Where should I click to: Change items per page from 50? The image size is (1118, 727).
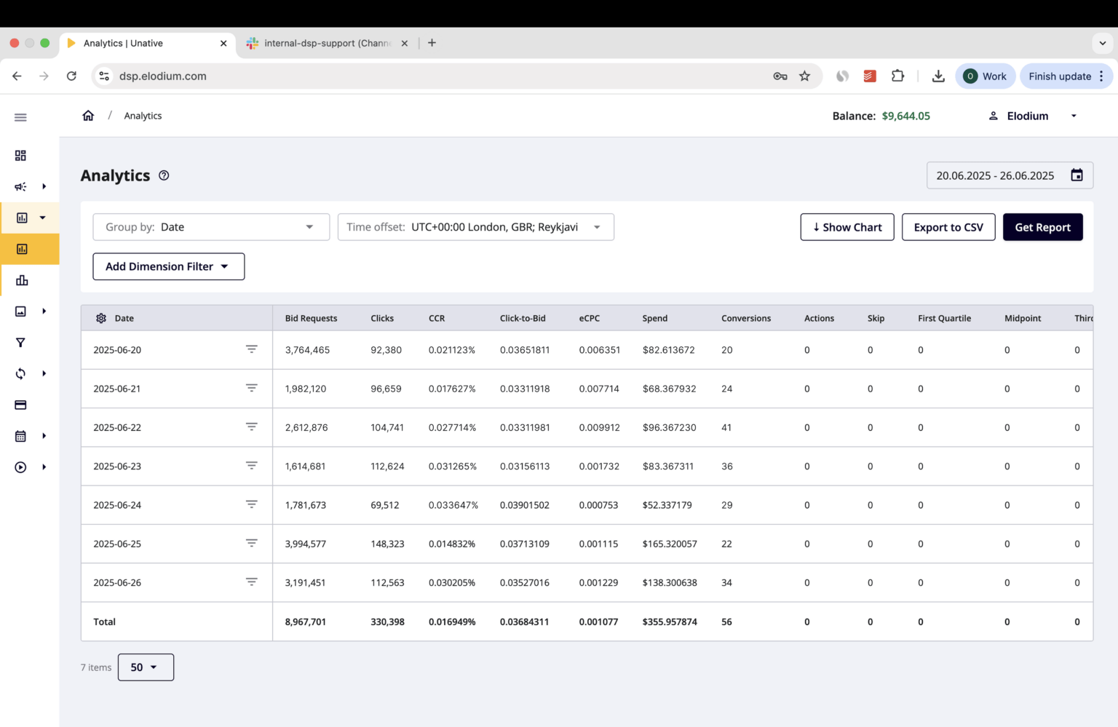(146, 667)
